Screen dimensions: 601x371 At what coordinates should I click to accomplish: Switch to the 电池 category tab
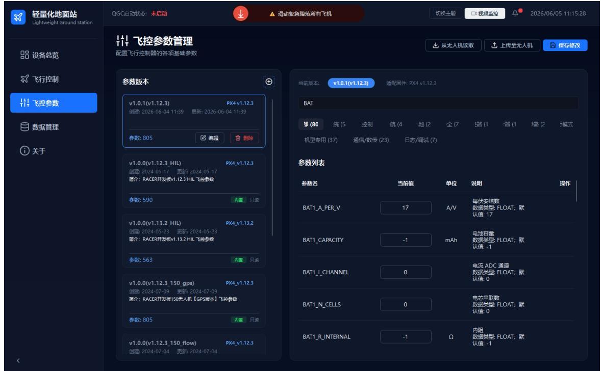[x=424, y=124]
